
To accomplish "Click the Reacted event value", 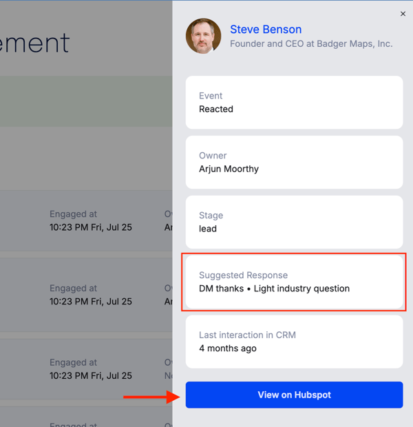I will click(x=216, y=110).
